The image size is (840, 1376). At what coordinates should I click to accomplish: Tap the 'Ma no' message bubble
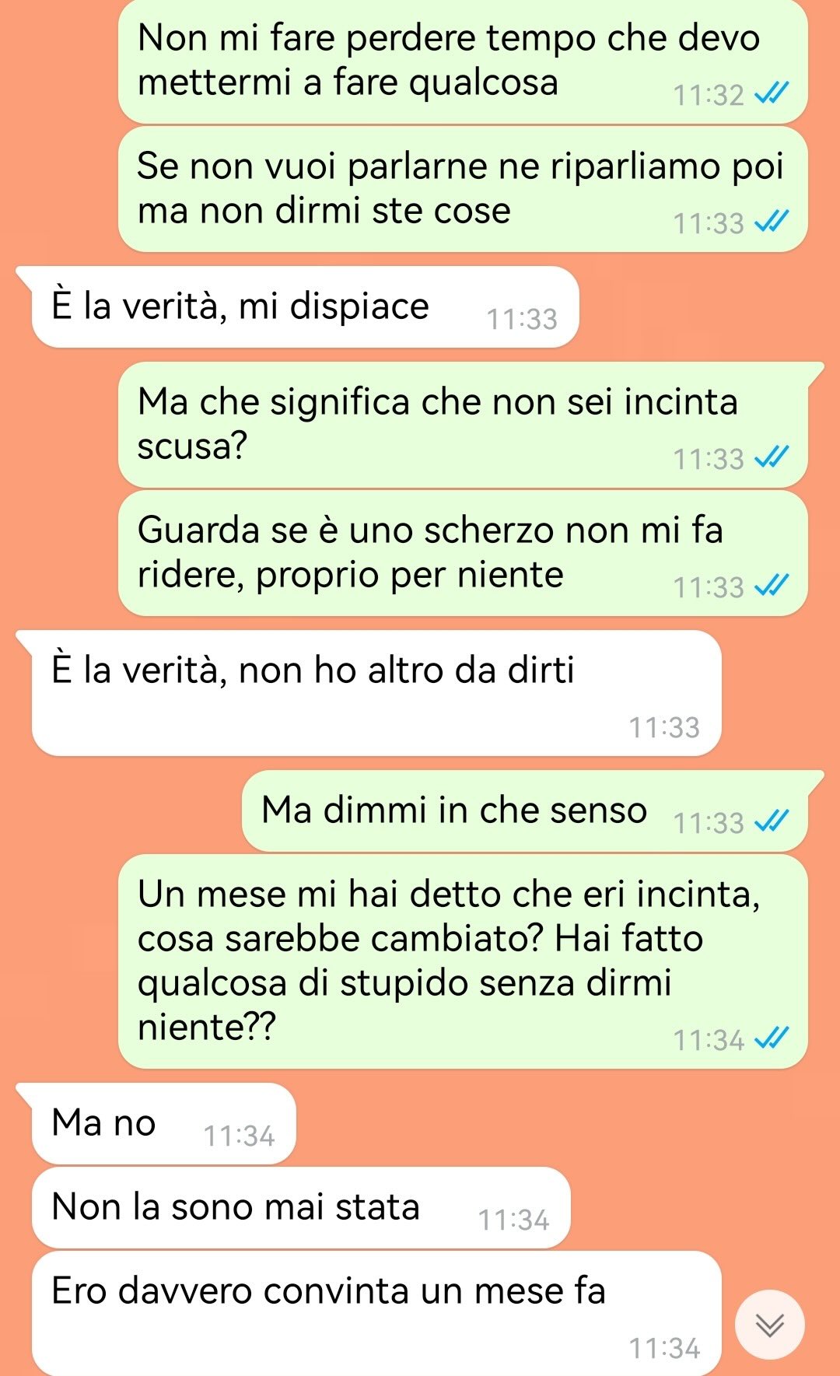pyautogui.click(x=164, y=1123)
